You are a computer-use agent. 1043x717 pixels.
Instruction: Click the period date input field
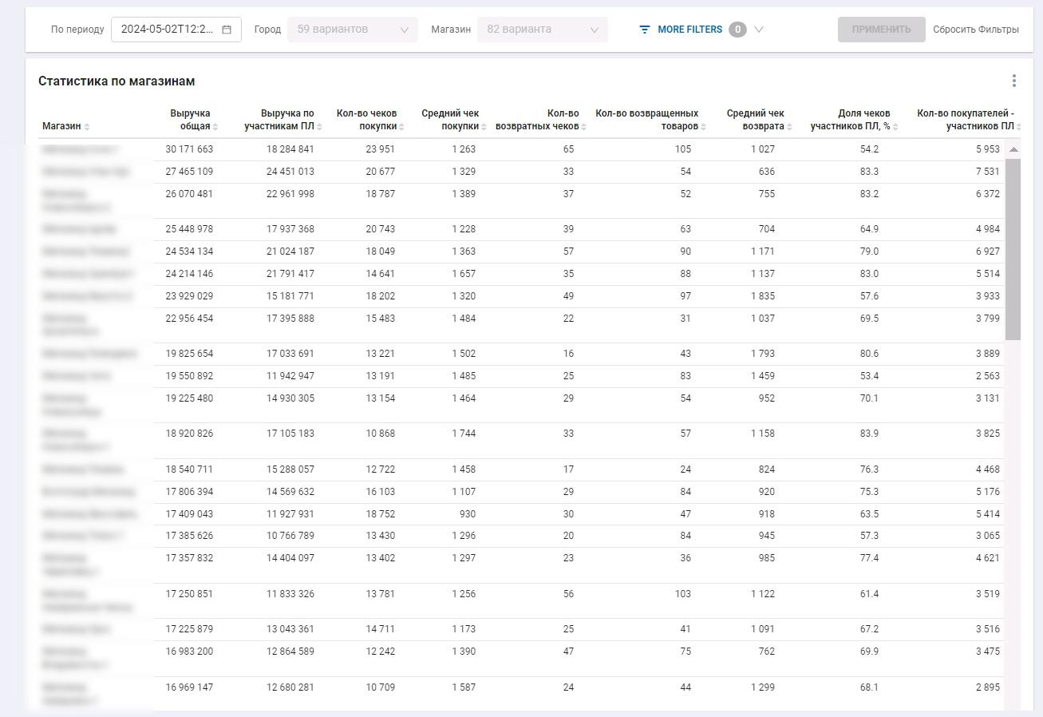176,30
